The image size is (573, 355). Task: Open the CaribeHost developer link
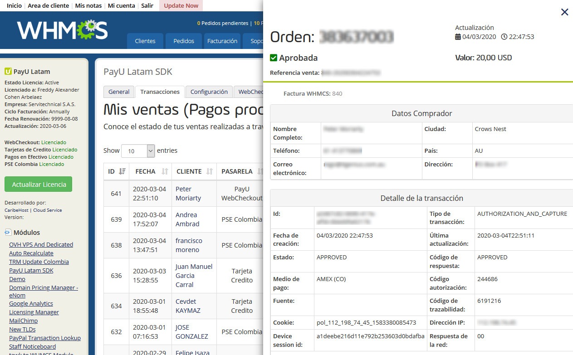click(16, 210)
